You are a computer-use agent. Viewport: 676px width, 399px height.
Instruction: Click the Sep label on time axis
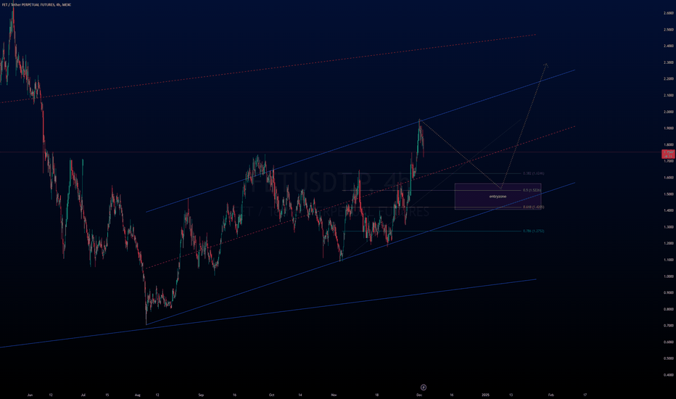pos(201,395)
